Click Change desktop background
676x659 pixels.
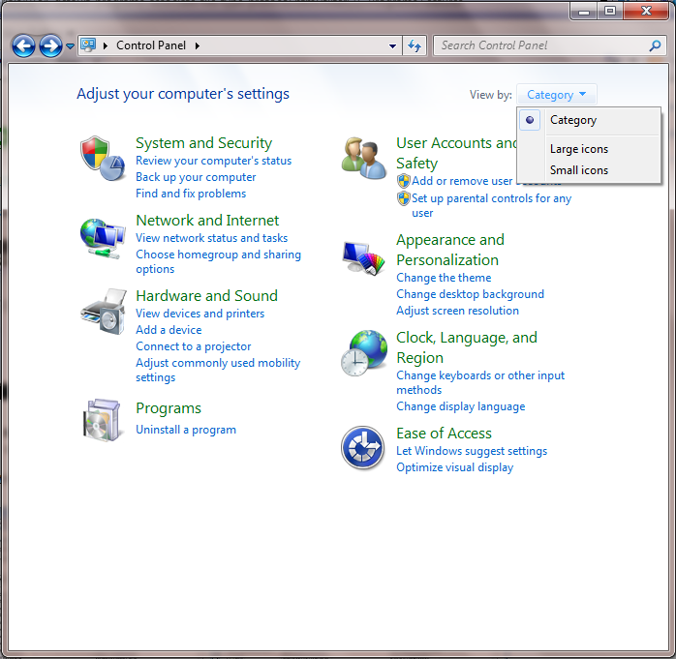tap(470, 294)
